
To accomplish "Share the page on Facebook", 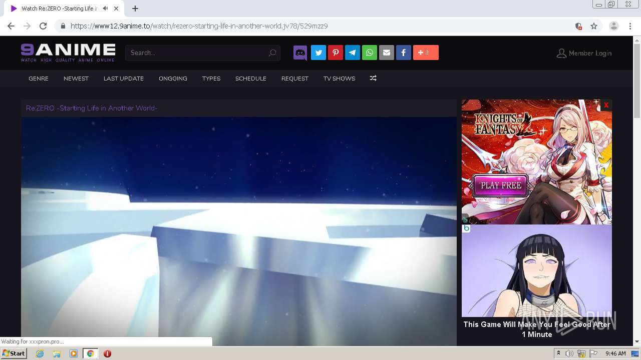I will click(x=404, y=52).
